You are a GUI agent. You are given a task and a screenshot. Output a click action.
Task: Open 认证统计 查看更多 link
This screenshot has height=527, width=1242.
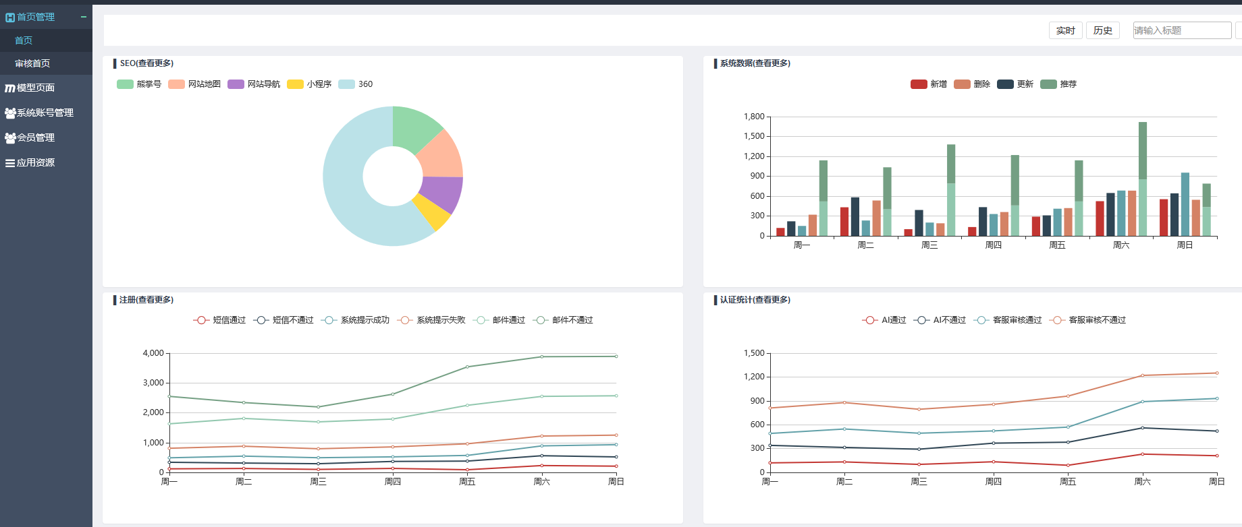pos(772,300)
